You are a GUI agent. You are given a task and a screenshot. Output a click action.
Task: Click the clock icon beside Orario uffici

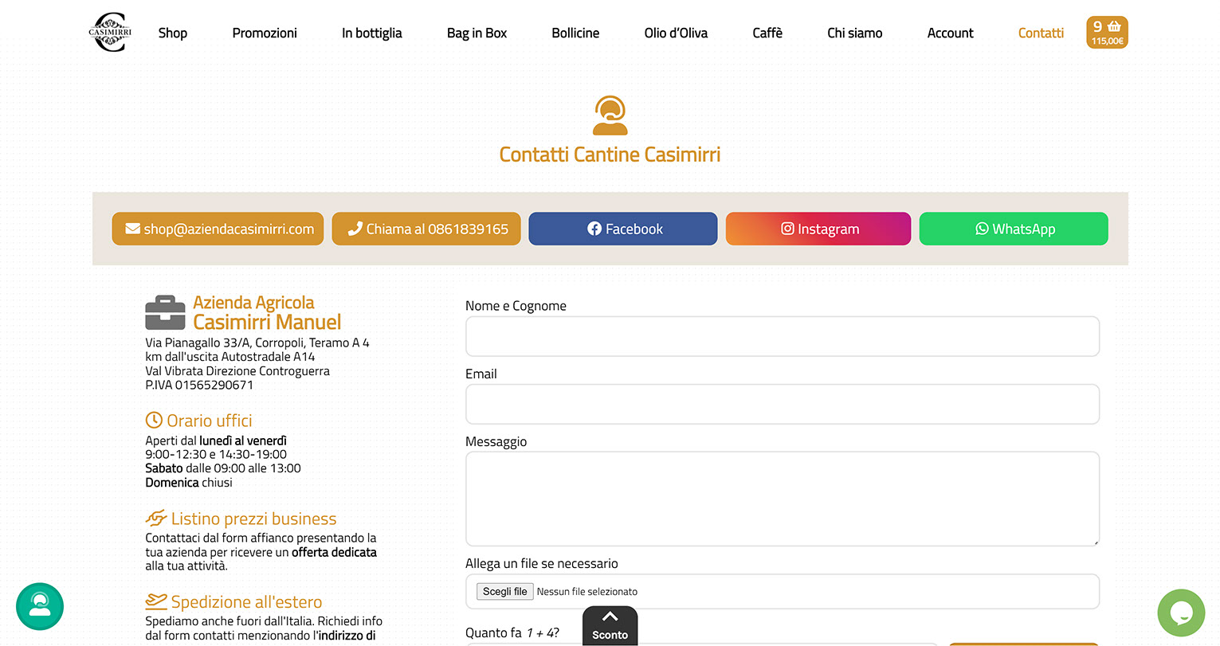(x=154, y=420)
